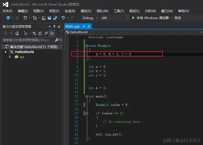Open the 分析(N) menu

click(x=150, y=11)
